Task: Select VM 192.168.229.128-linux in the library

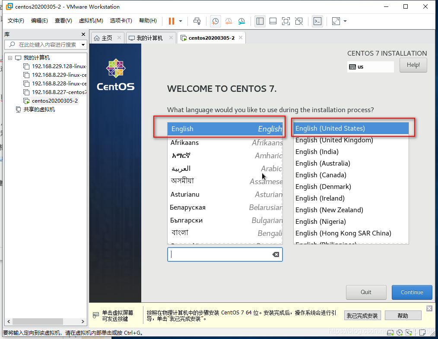Action: point(59,66)
